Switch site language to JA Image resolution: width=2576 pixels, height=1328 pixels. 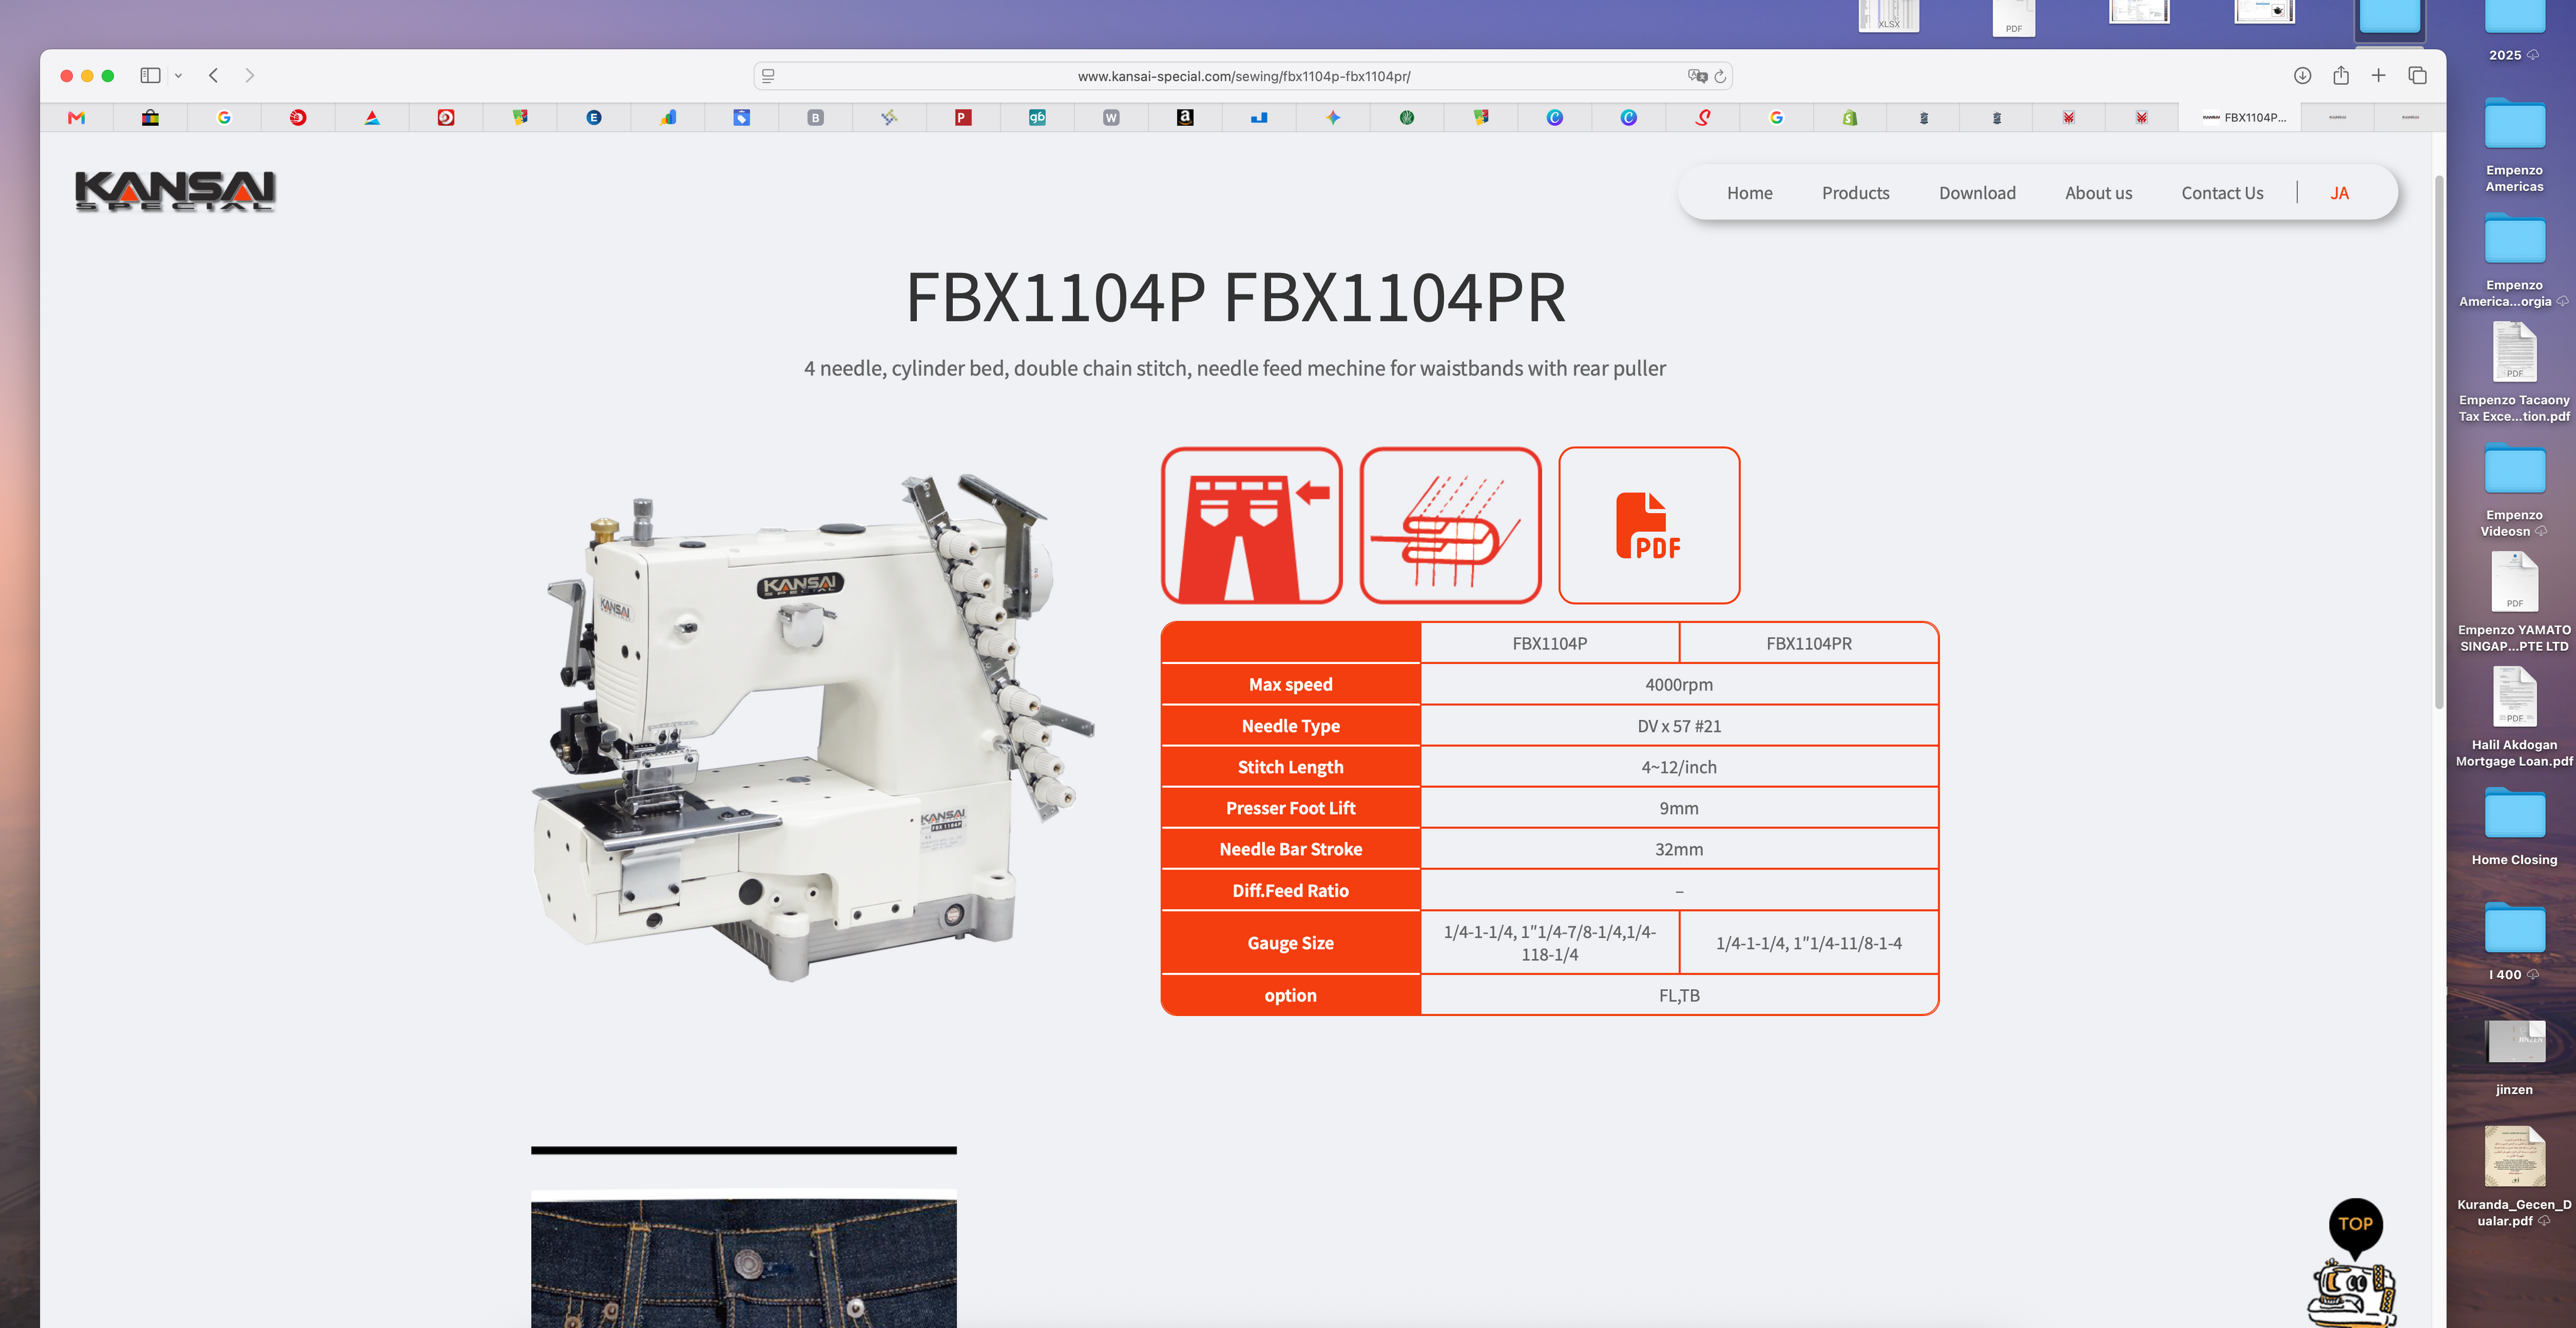(2339, 193)
